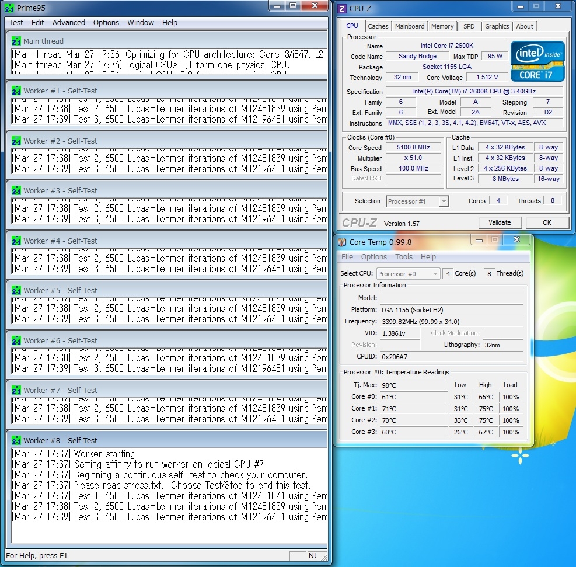
Task: Switch to the Graphics tab in CPU-Z
Action: coord(497,26)
